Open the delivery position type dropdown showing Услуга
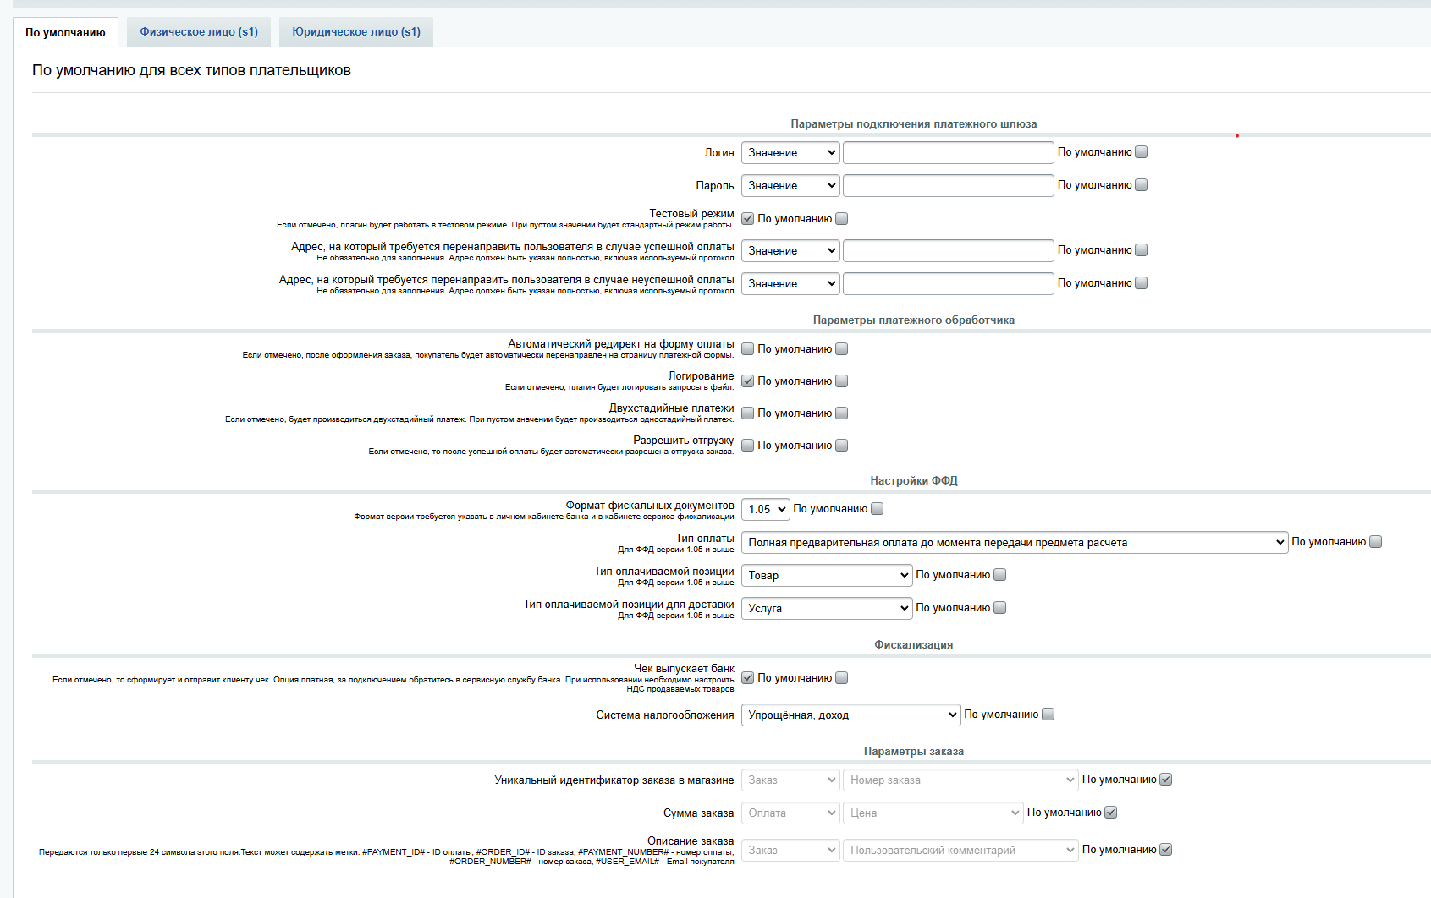The image size is (1431, 898). click(x=826, y=608)
